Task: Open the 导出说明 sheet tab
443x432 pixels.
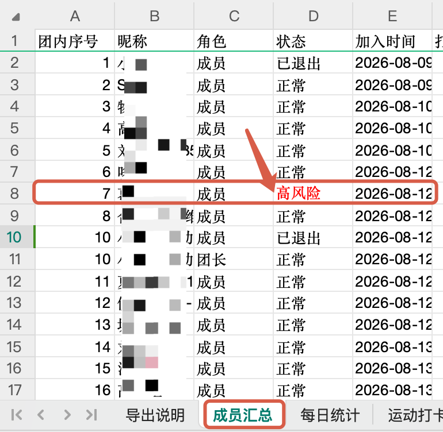Action: (155, 415)
